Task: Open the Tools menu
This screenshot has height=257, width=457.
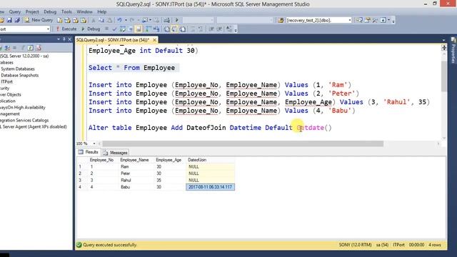Action: [66, 11]
